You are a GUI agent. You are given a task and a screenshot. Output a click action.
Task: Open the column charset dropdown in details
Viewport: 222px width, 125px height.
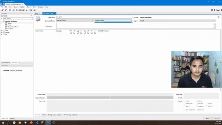pyautogui.click(x=78, y=98)
